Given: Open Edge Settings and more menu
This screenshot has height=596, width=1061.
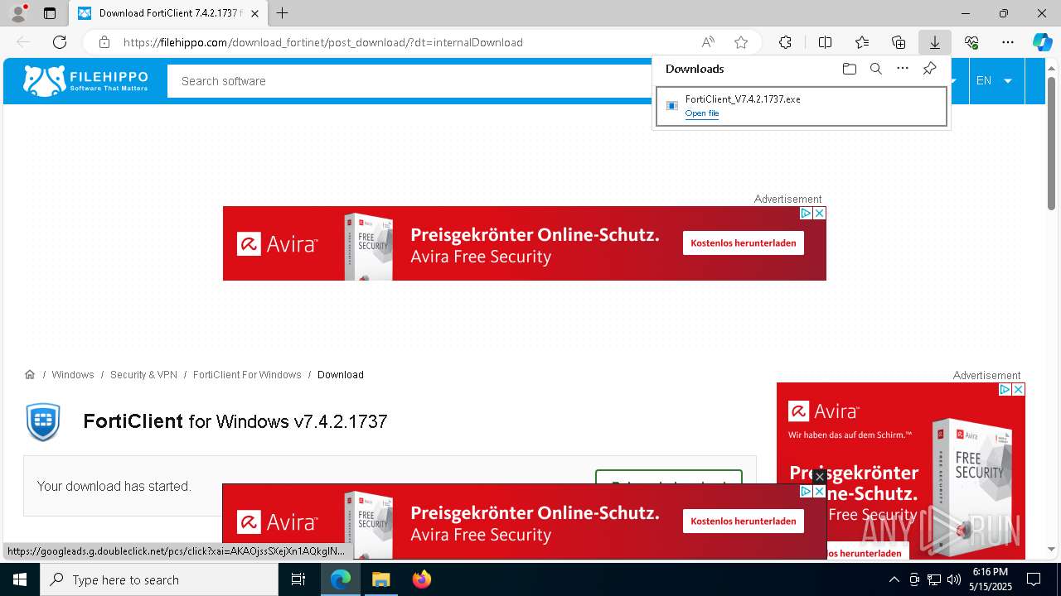Looking at the screenshot, I should [x=1008, y=42].
